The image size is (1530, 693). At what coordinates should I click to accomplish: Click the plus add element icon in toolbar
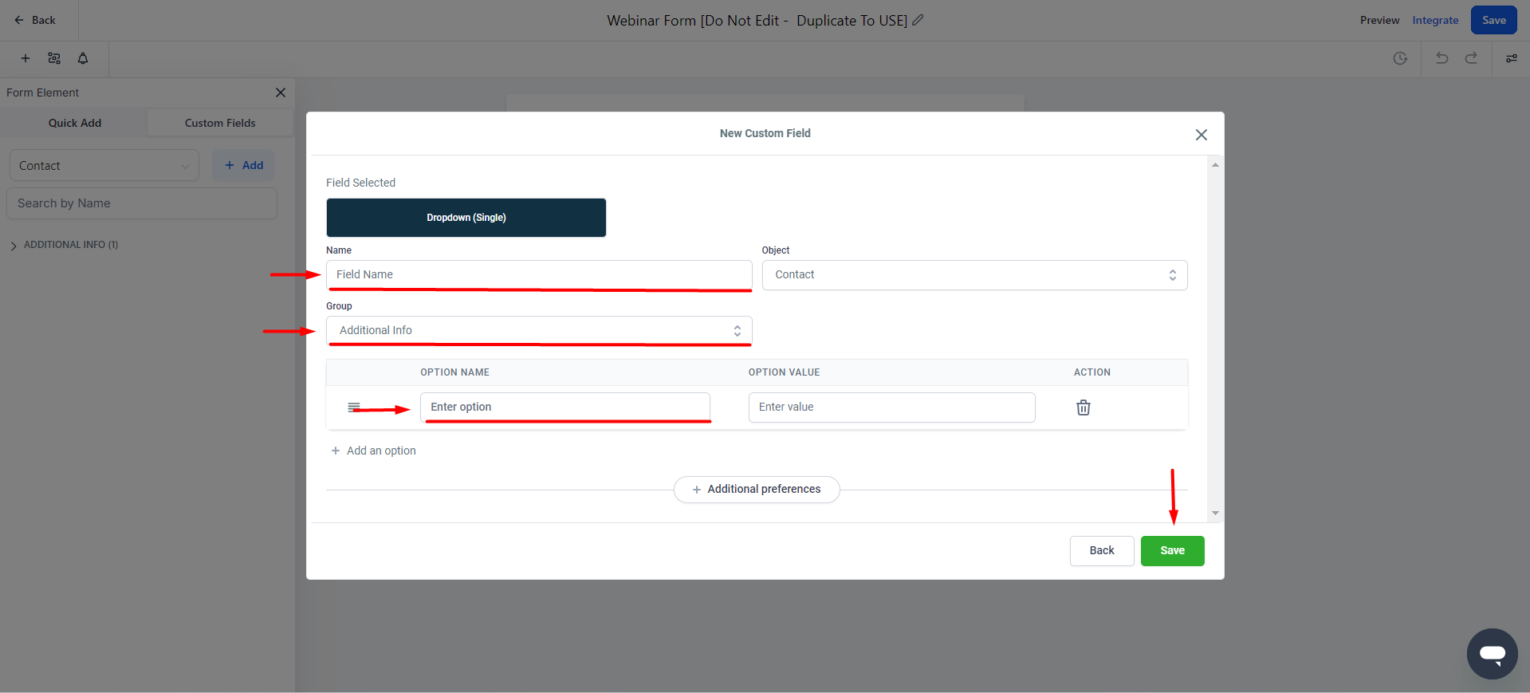[26, 58]
